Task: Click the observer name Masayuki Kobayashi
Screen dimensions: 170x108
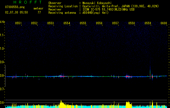Action: [97, 3]
